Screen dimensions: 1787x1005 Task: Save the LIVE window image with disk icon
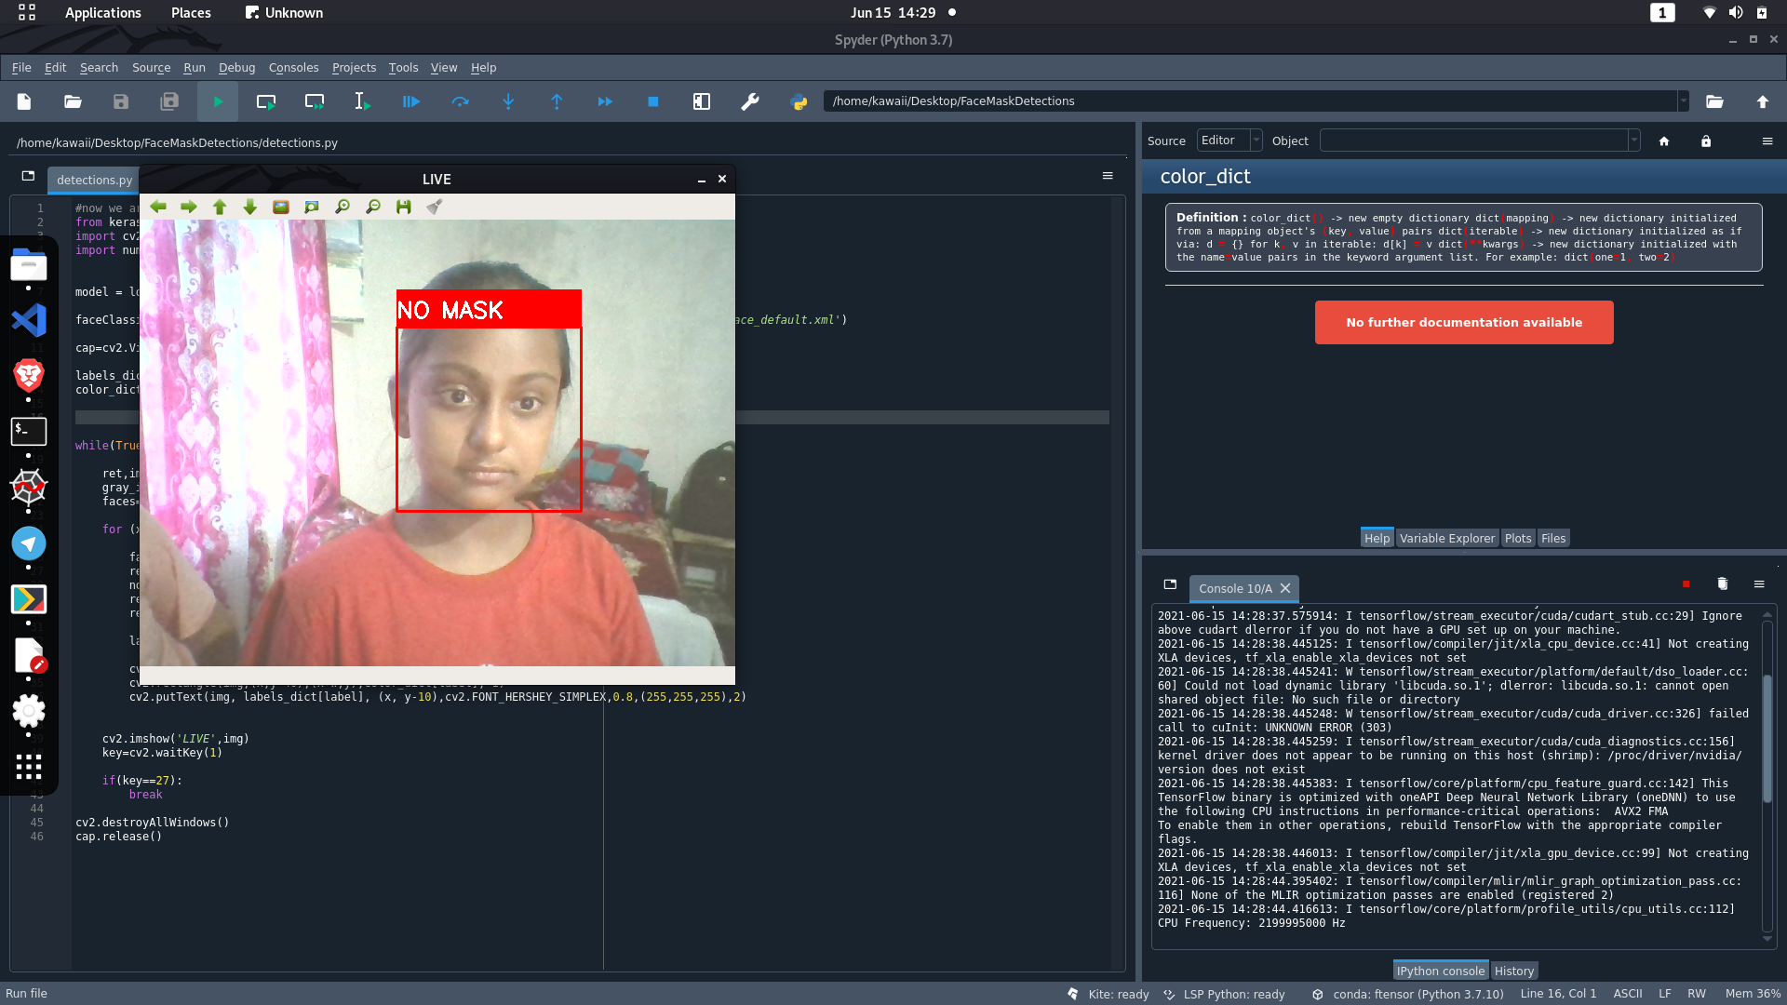[403, 207]
